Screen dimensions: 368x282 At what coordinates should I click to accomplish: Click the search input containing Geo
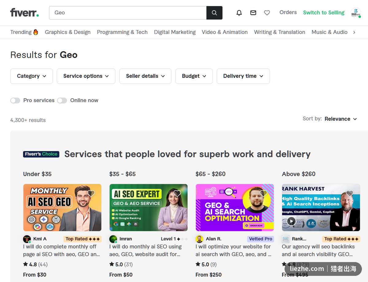tap(128, 13)
